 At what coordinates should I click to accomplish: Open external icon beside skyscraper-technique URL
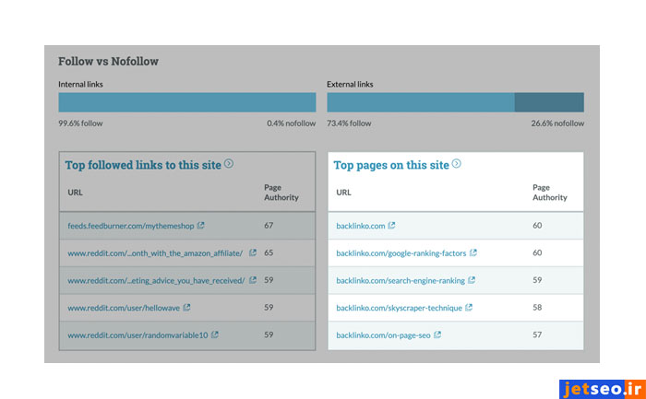click(x=469, y=307)
